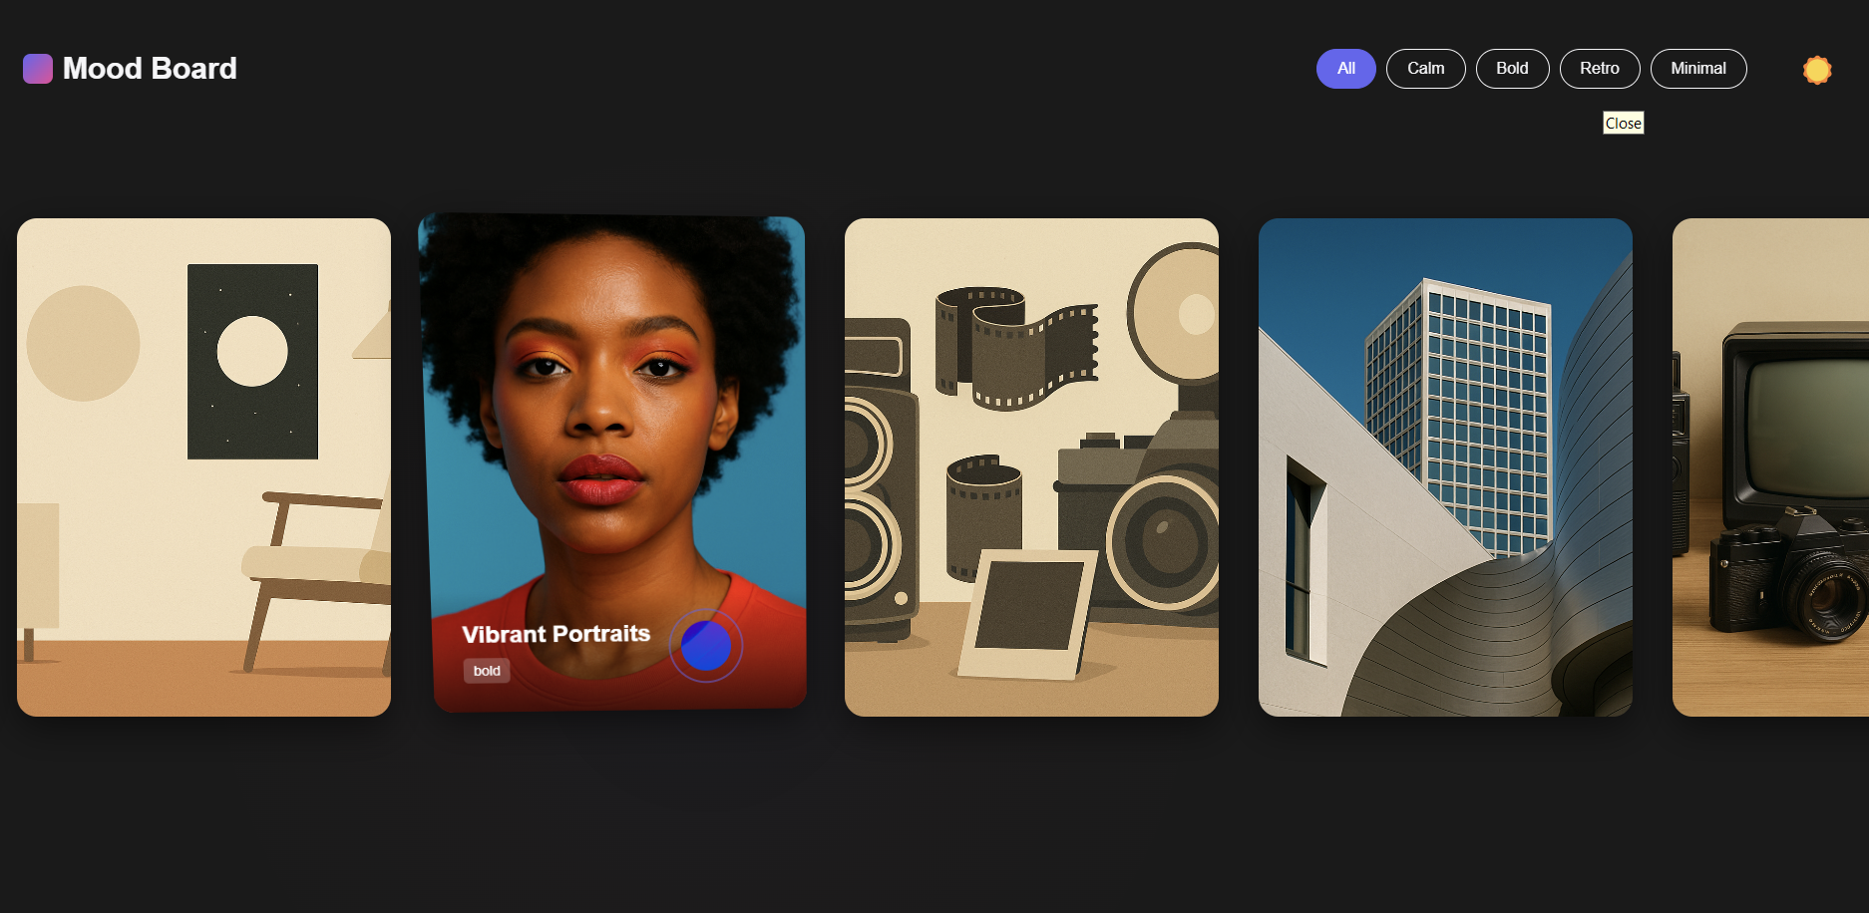Select the Bold filter pill
The width and height of the screenshot is (1869, 913).
[x=1512, y=69]
